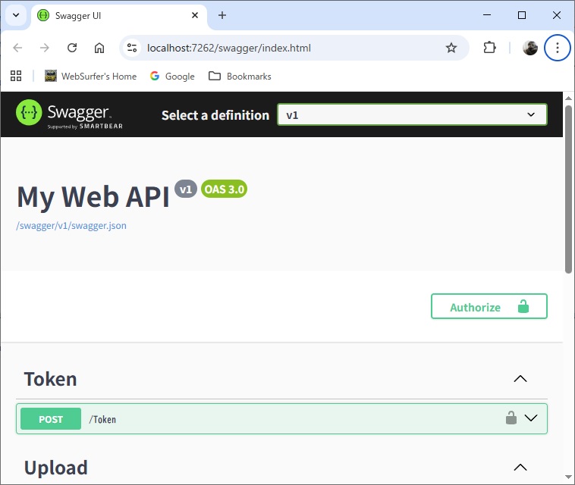
Task: Click the /Token endpoint path
Action: (102, 419)
